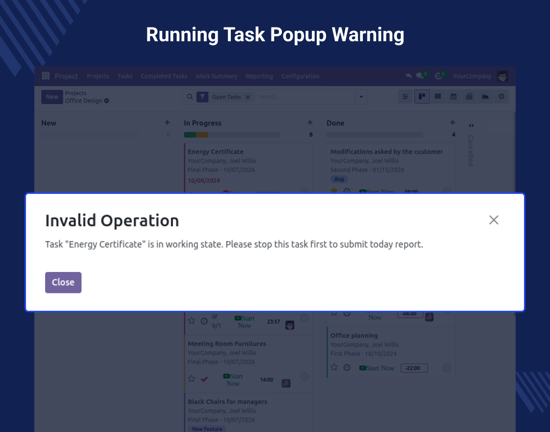Open the activities clock icon with badge 5
550x432 pixels.
439,76
